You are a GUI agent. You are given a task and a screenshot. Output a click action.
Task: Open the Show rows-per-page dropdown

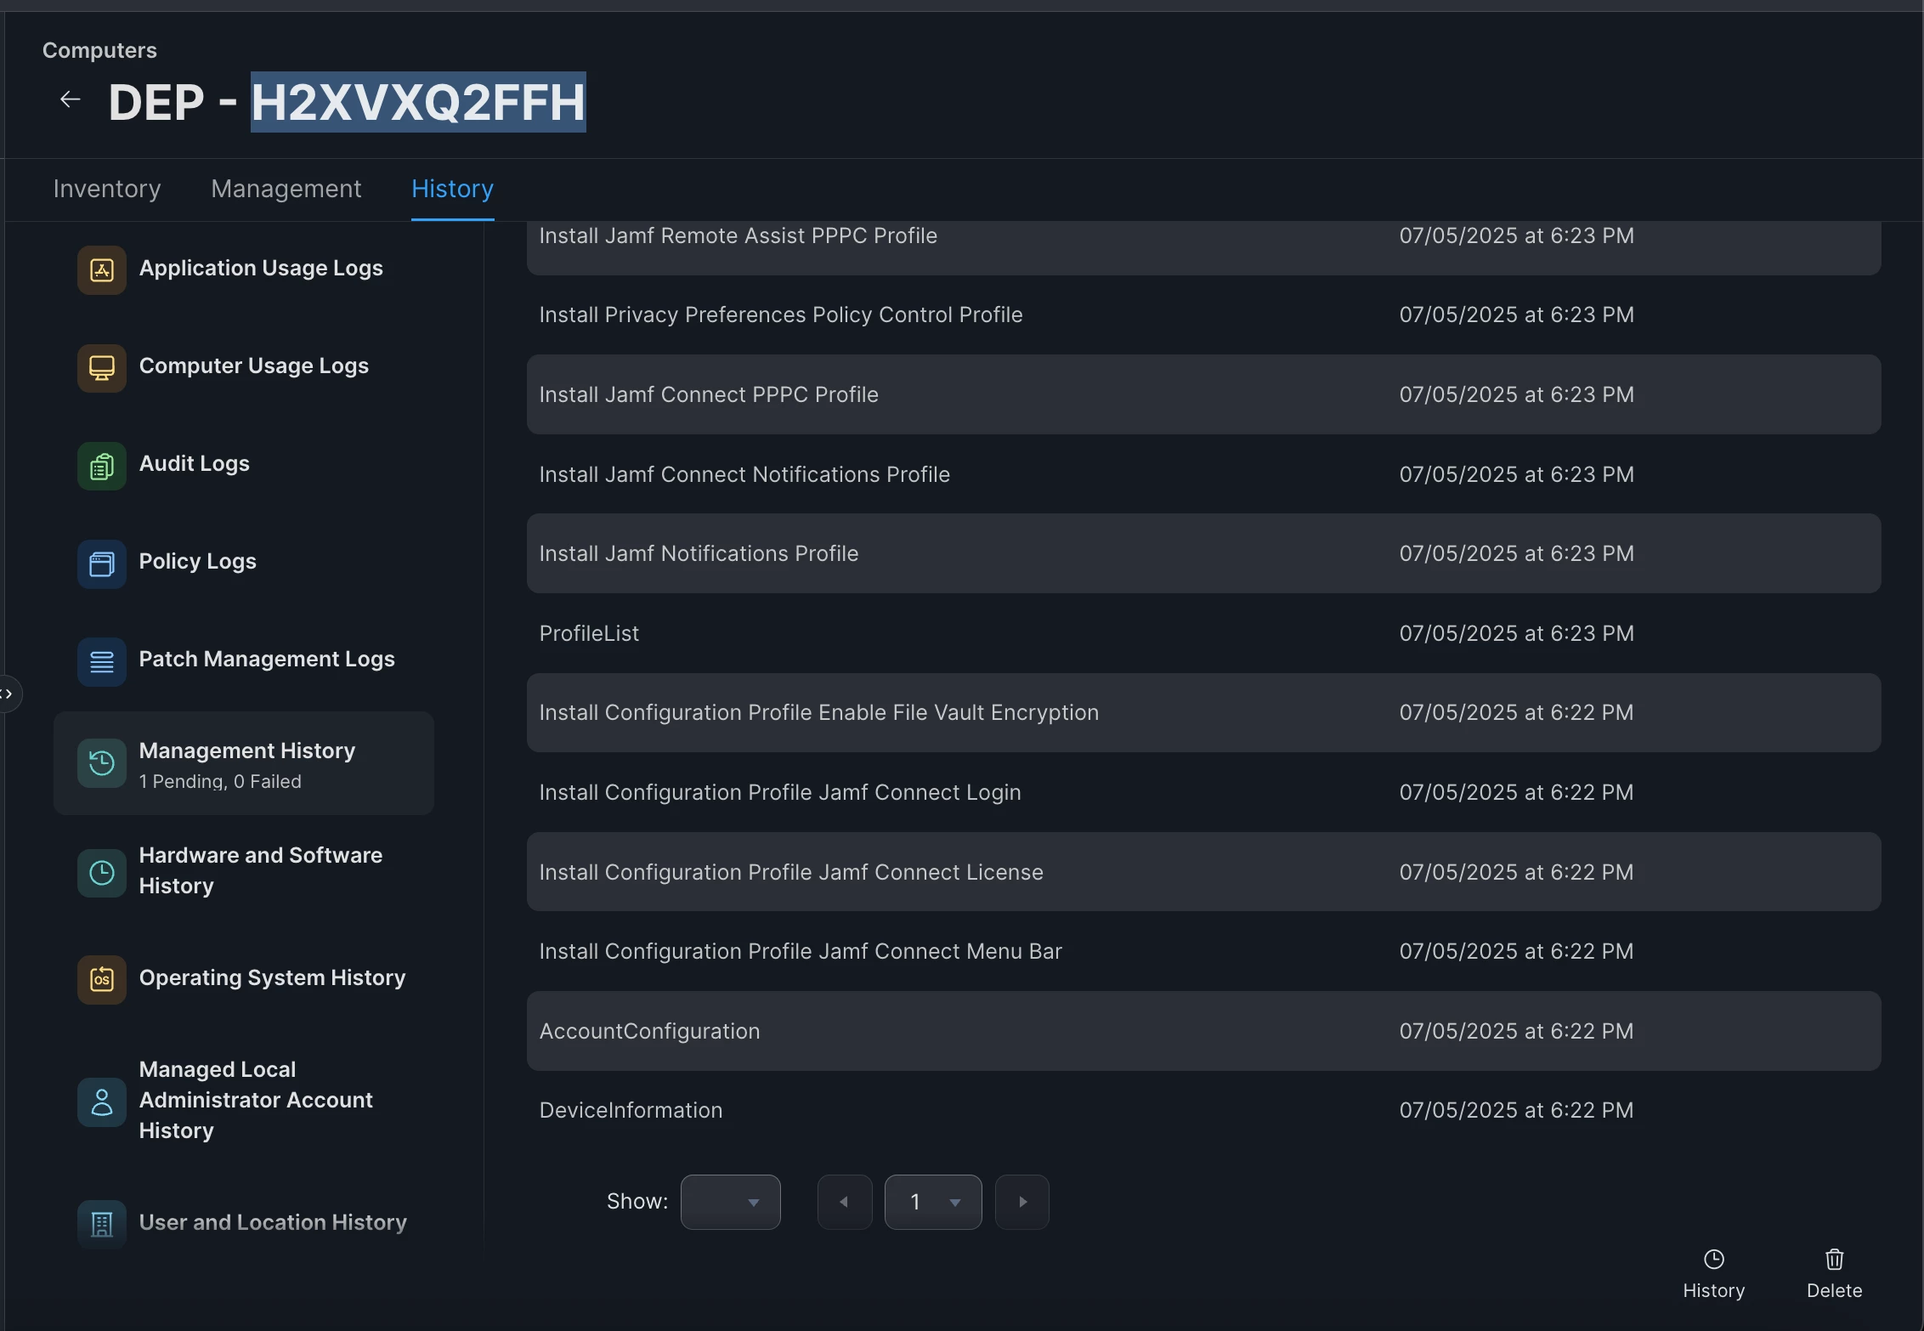pos(731,1202)
